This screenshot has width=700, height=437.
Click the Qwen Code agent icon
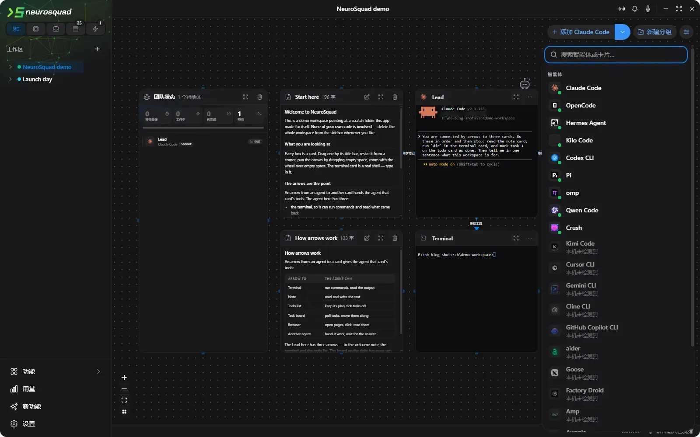click(x=555, y=210)
